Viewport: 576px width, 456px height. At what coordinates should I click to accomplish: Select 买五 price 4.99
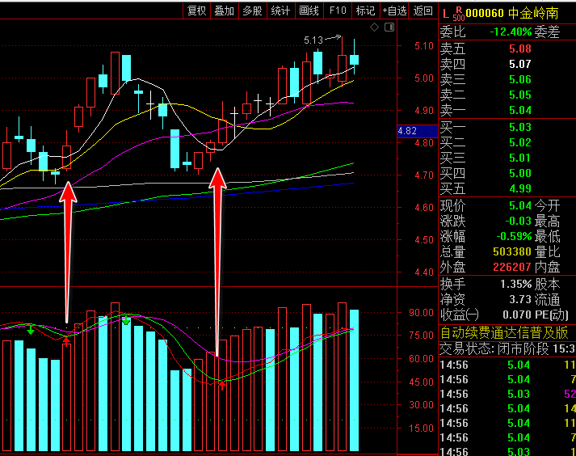tap(520, 188)
